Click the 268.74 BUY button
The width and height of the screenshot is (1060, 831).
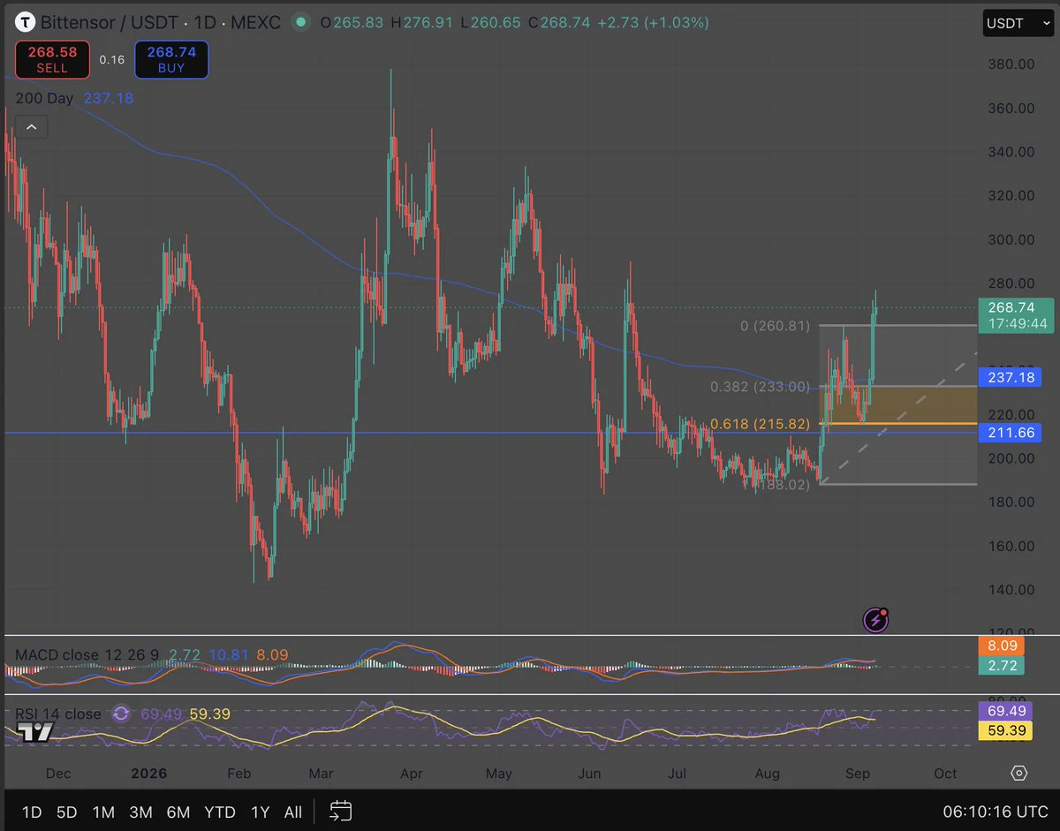coord(171,59)
